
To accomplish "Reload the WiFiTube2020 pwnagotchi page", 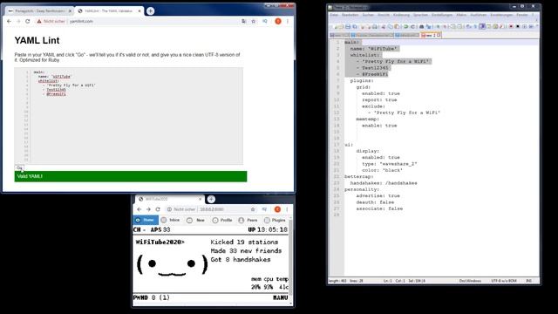I will pyautogui.click(x=158, y=209).
